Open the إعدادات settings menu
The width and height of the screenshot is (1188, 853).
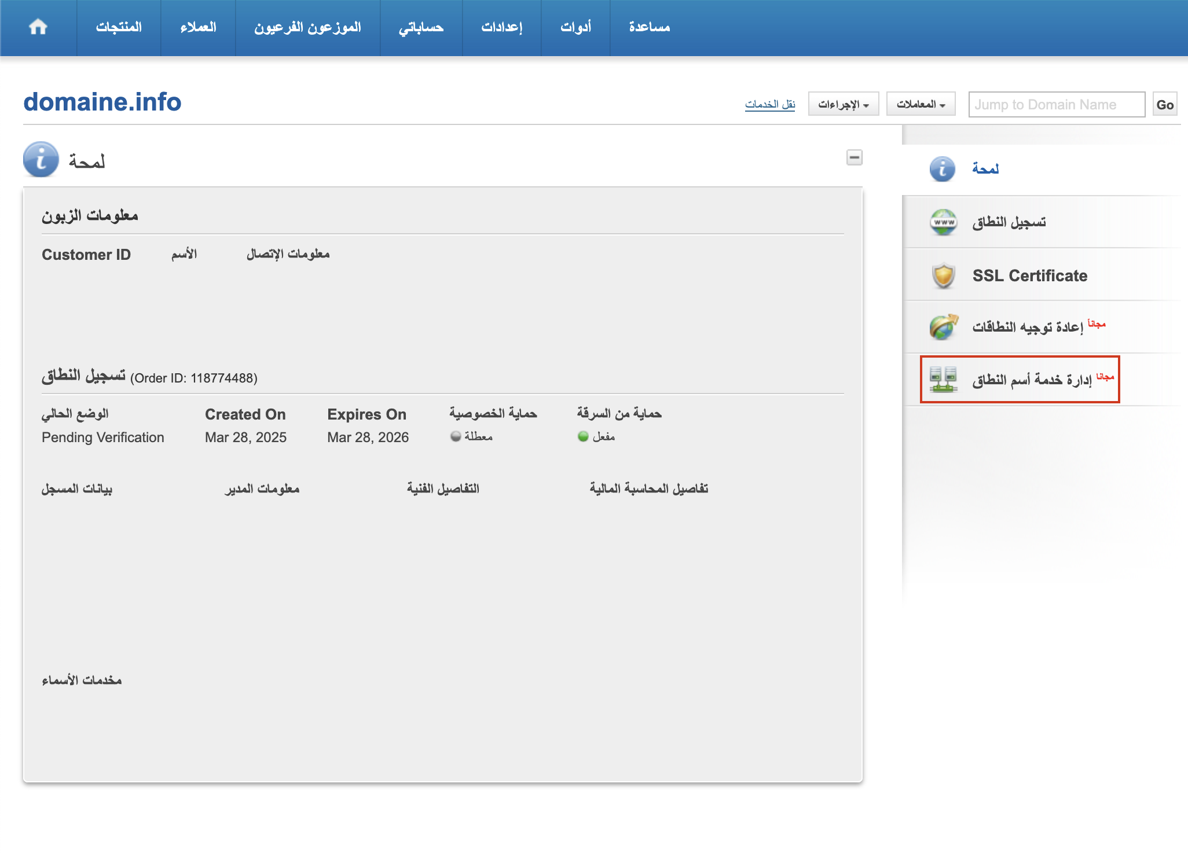coord(501,27)
